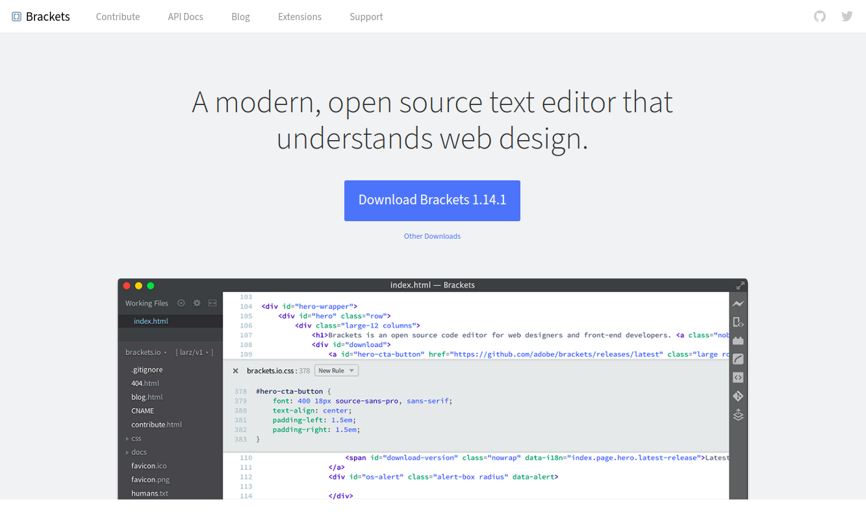866x517 pixels.
Task: Open the New Rule dropdown
Action: (336, 370)
